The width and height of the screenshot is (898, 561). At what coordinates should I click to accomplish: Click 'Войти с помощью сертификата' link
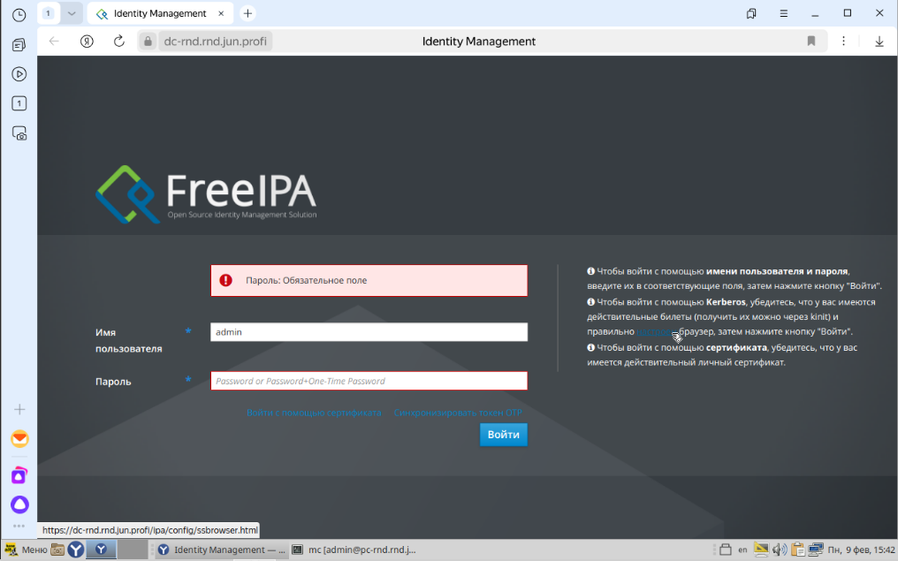click(x=315, y=412)
